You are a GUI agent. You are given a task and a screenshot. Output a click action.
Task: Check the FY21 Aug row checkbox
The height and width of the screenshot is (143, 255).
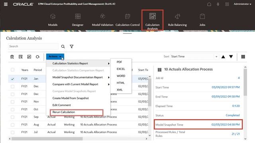pyautogui.click(x=12, y=125)
